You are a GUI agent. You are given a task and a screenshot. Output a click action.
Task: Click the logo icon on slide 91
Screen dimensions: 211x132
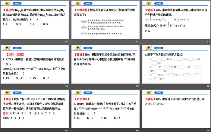point(7,3)
